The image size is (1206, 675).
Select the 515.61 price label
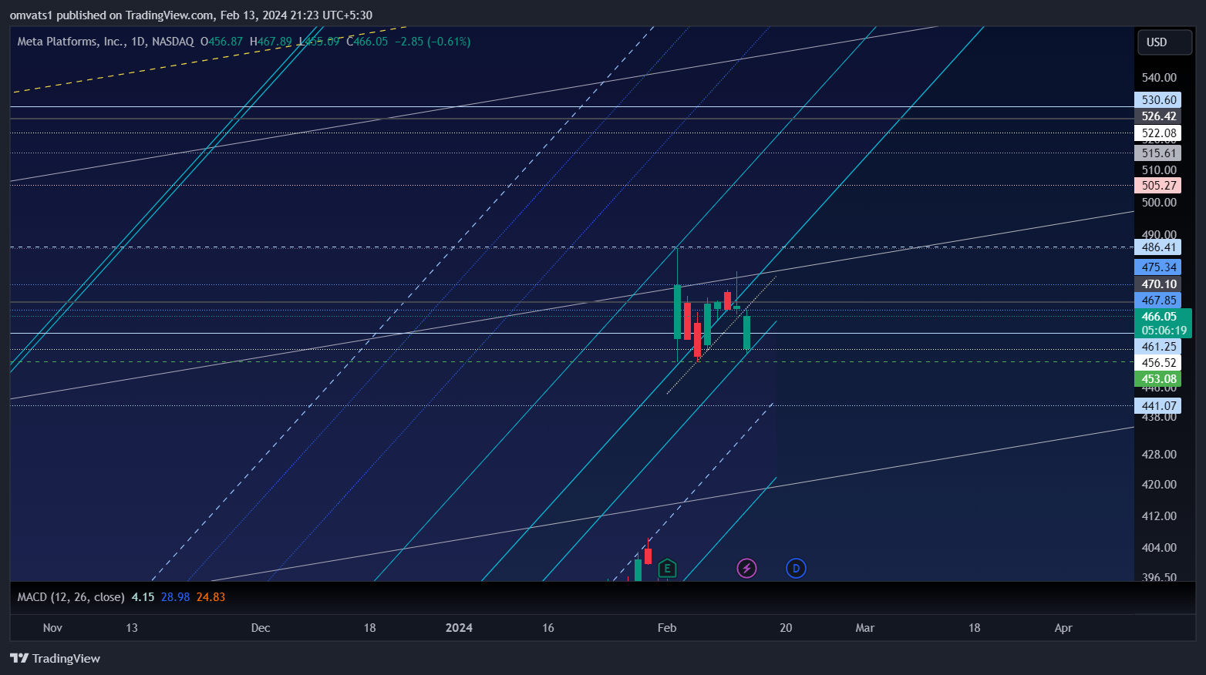click(x=1158, y=153)
